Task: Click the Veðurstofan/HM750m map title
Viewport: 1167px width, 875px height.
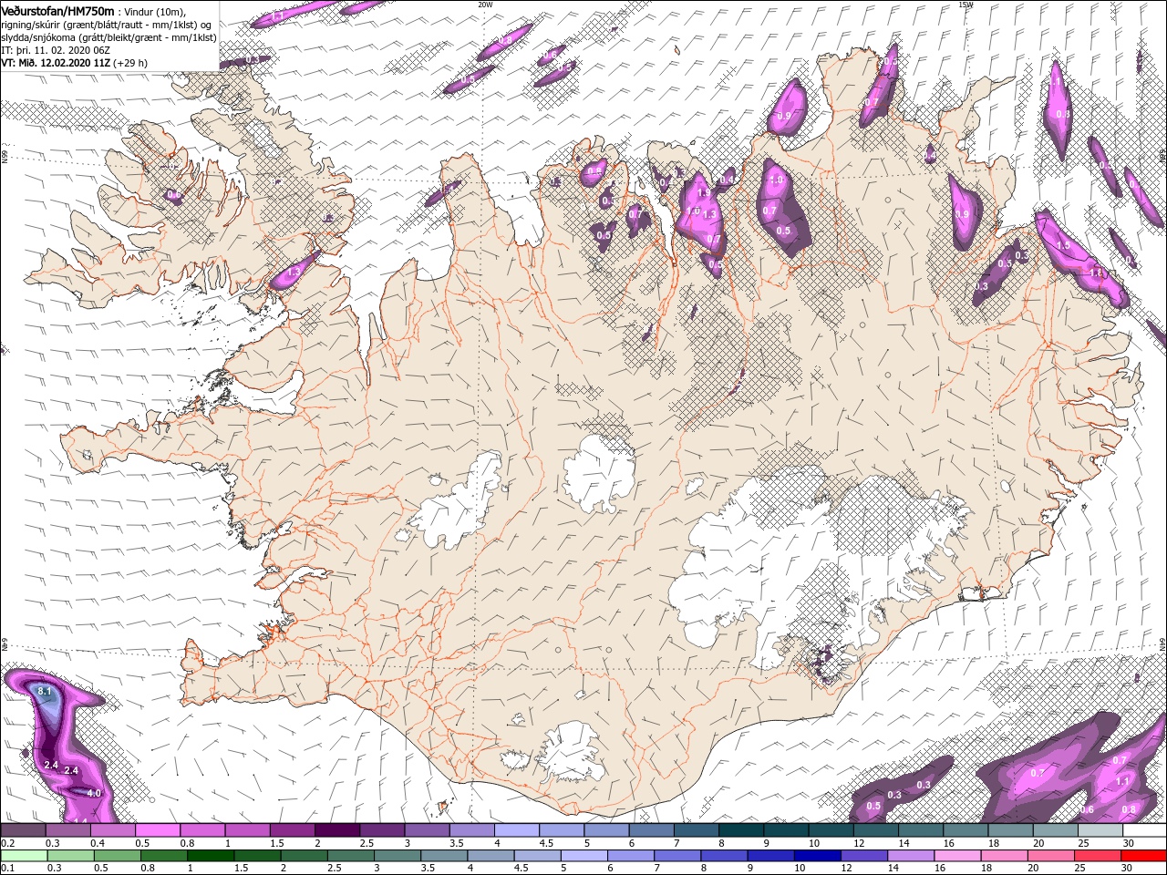Action: click(x=57, y=10)
